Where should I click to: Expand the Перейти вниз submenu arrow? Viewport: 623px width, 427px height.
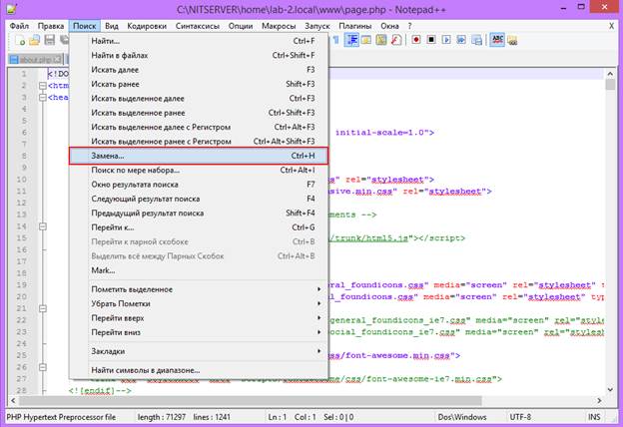coord(318,332)
